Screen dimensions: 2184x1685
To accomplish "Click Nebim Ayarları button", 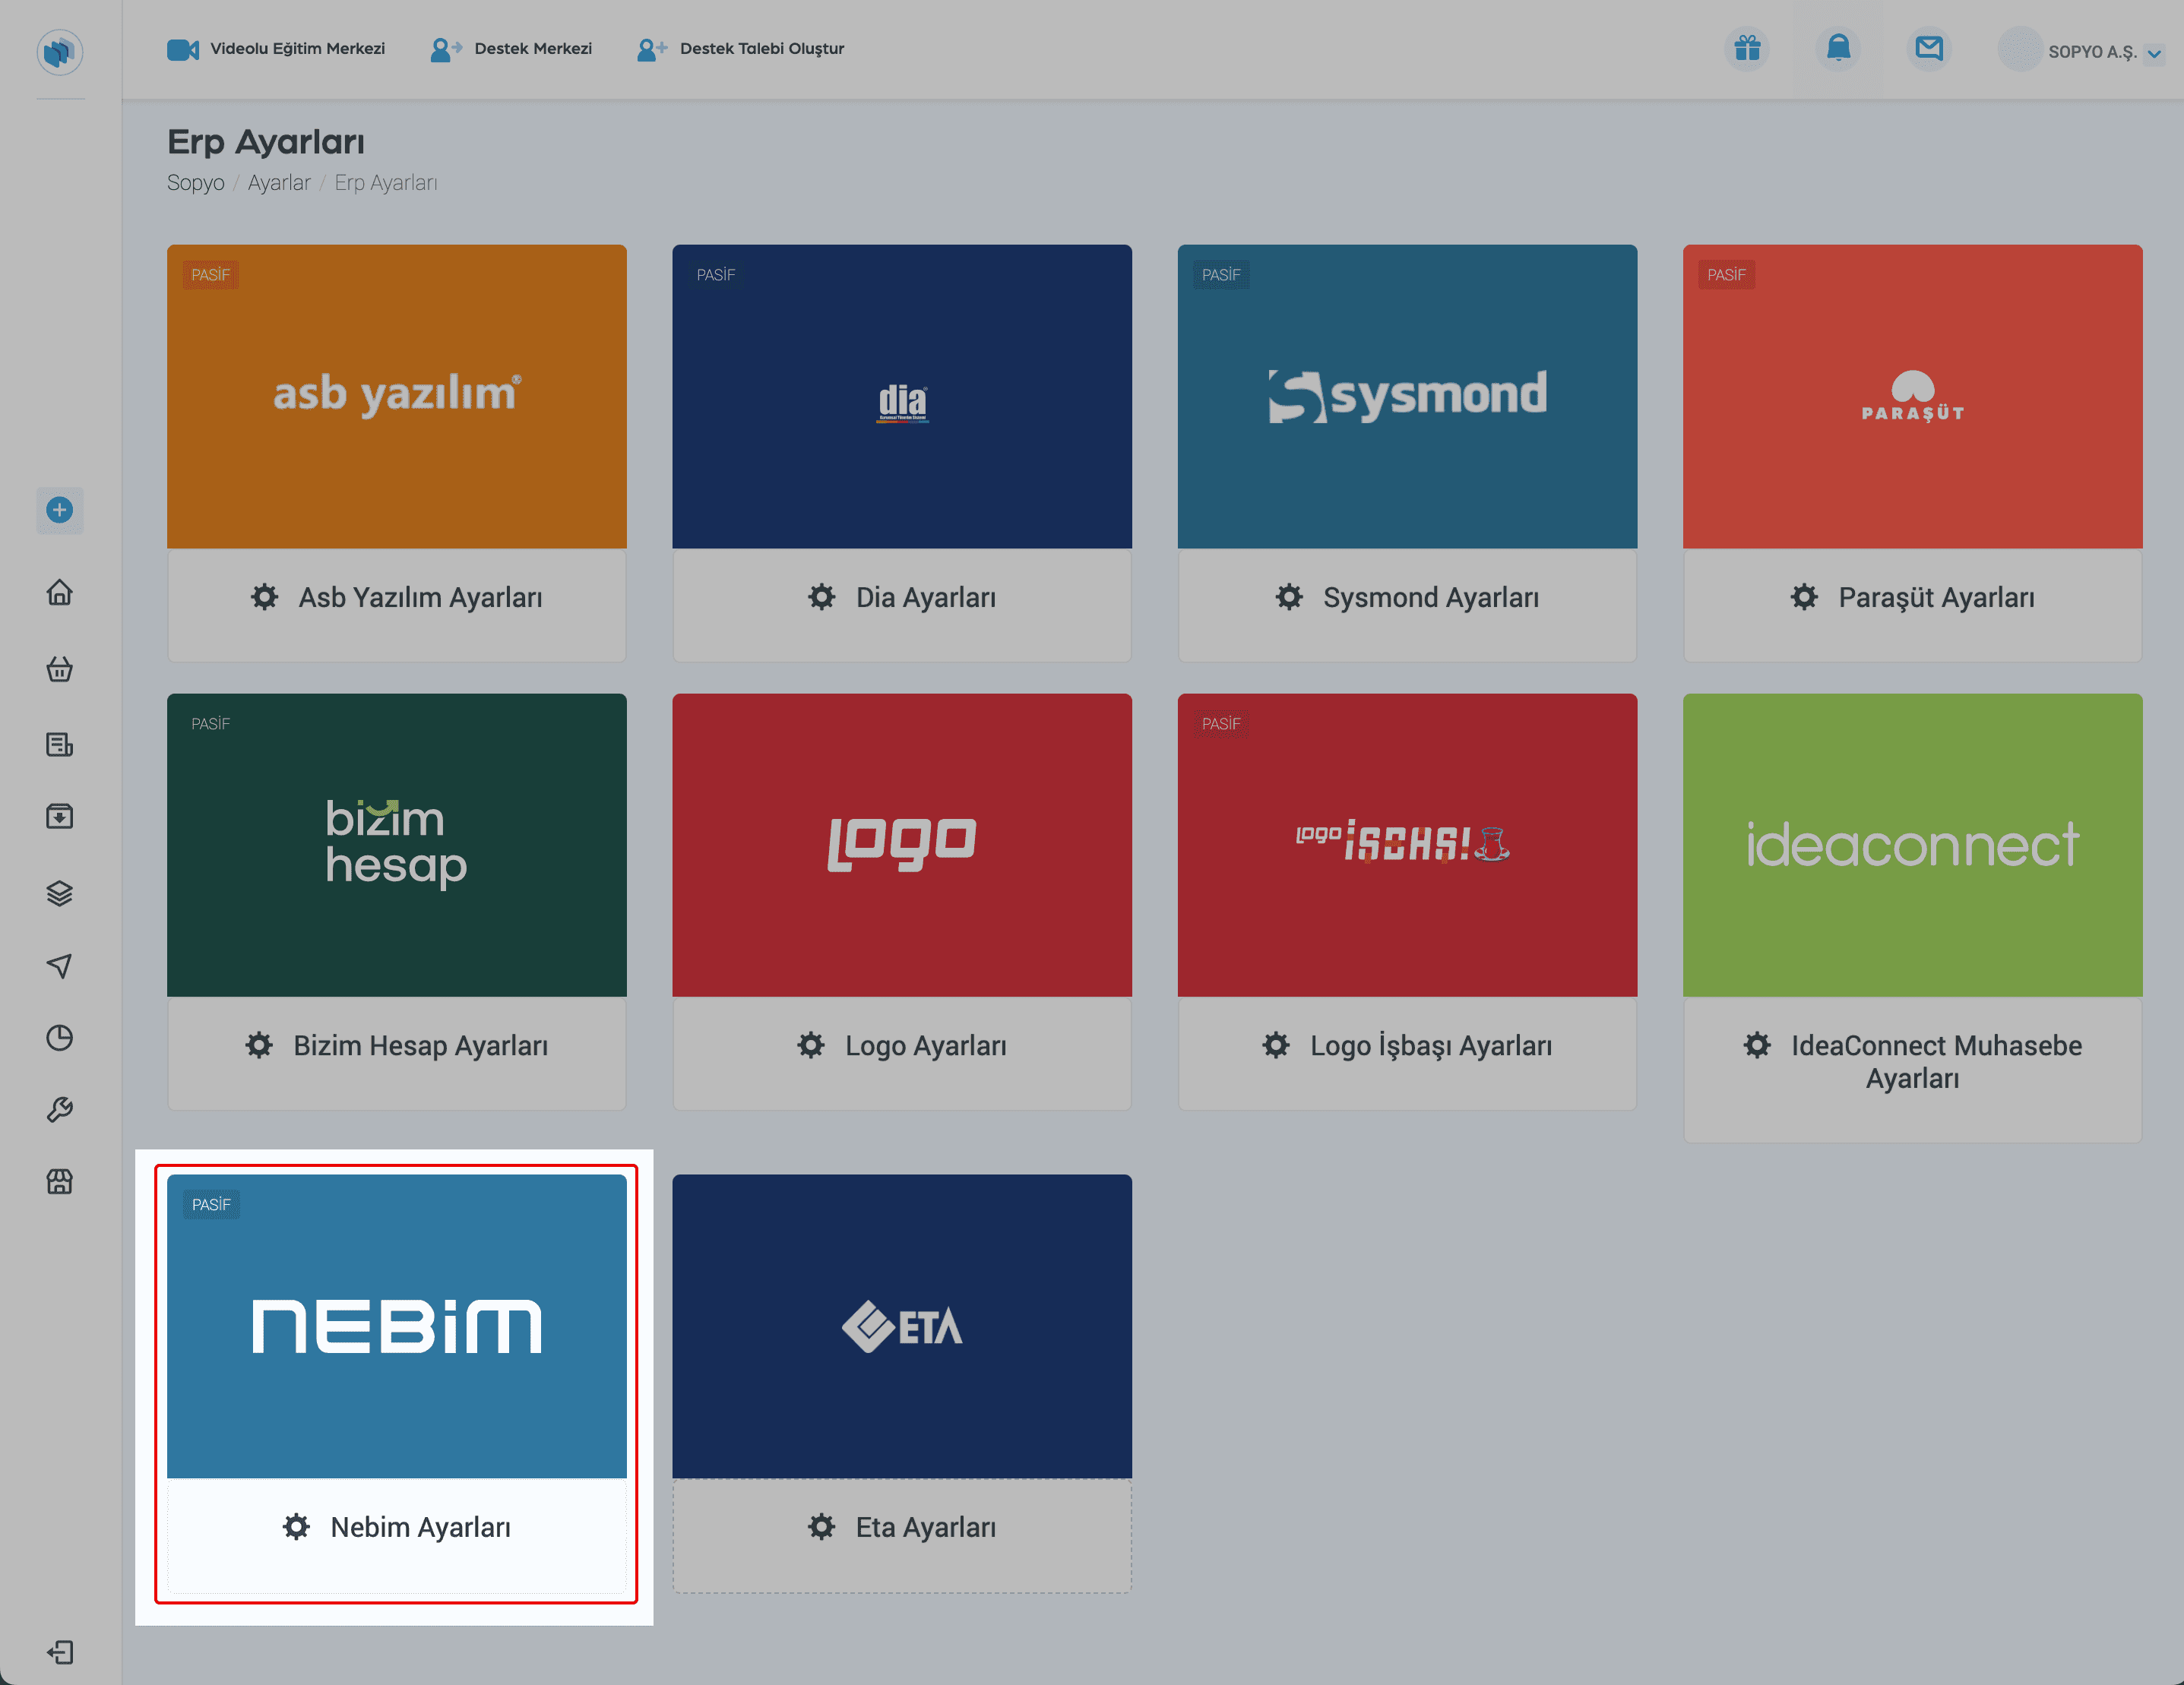I will point(397,1528).
